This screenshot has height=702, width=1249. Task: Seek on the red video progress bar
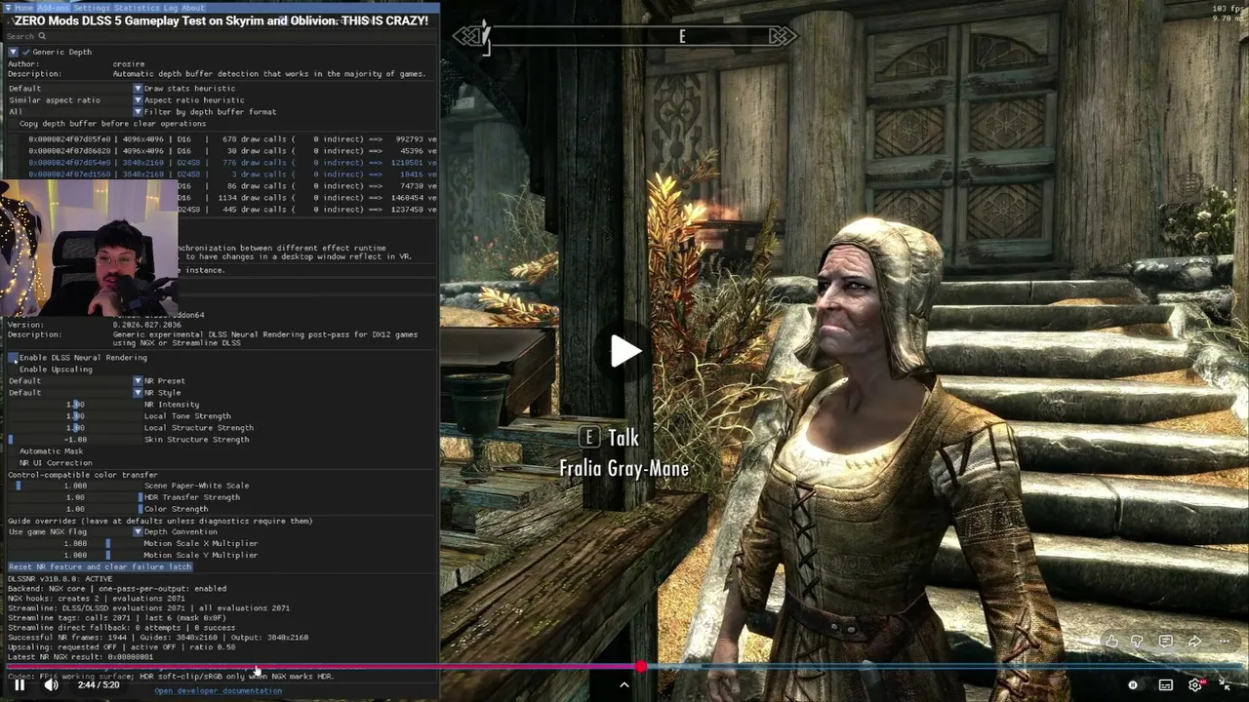point(624,668)
